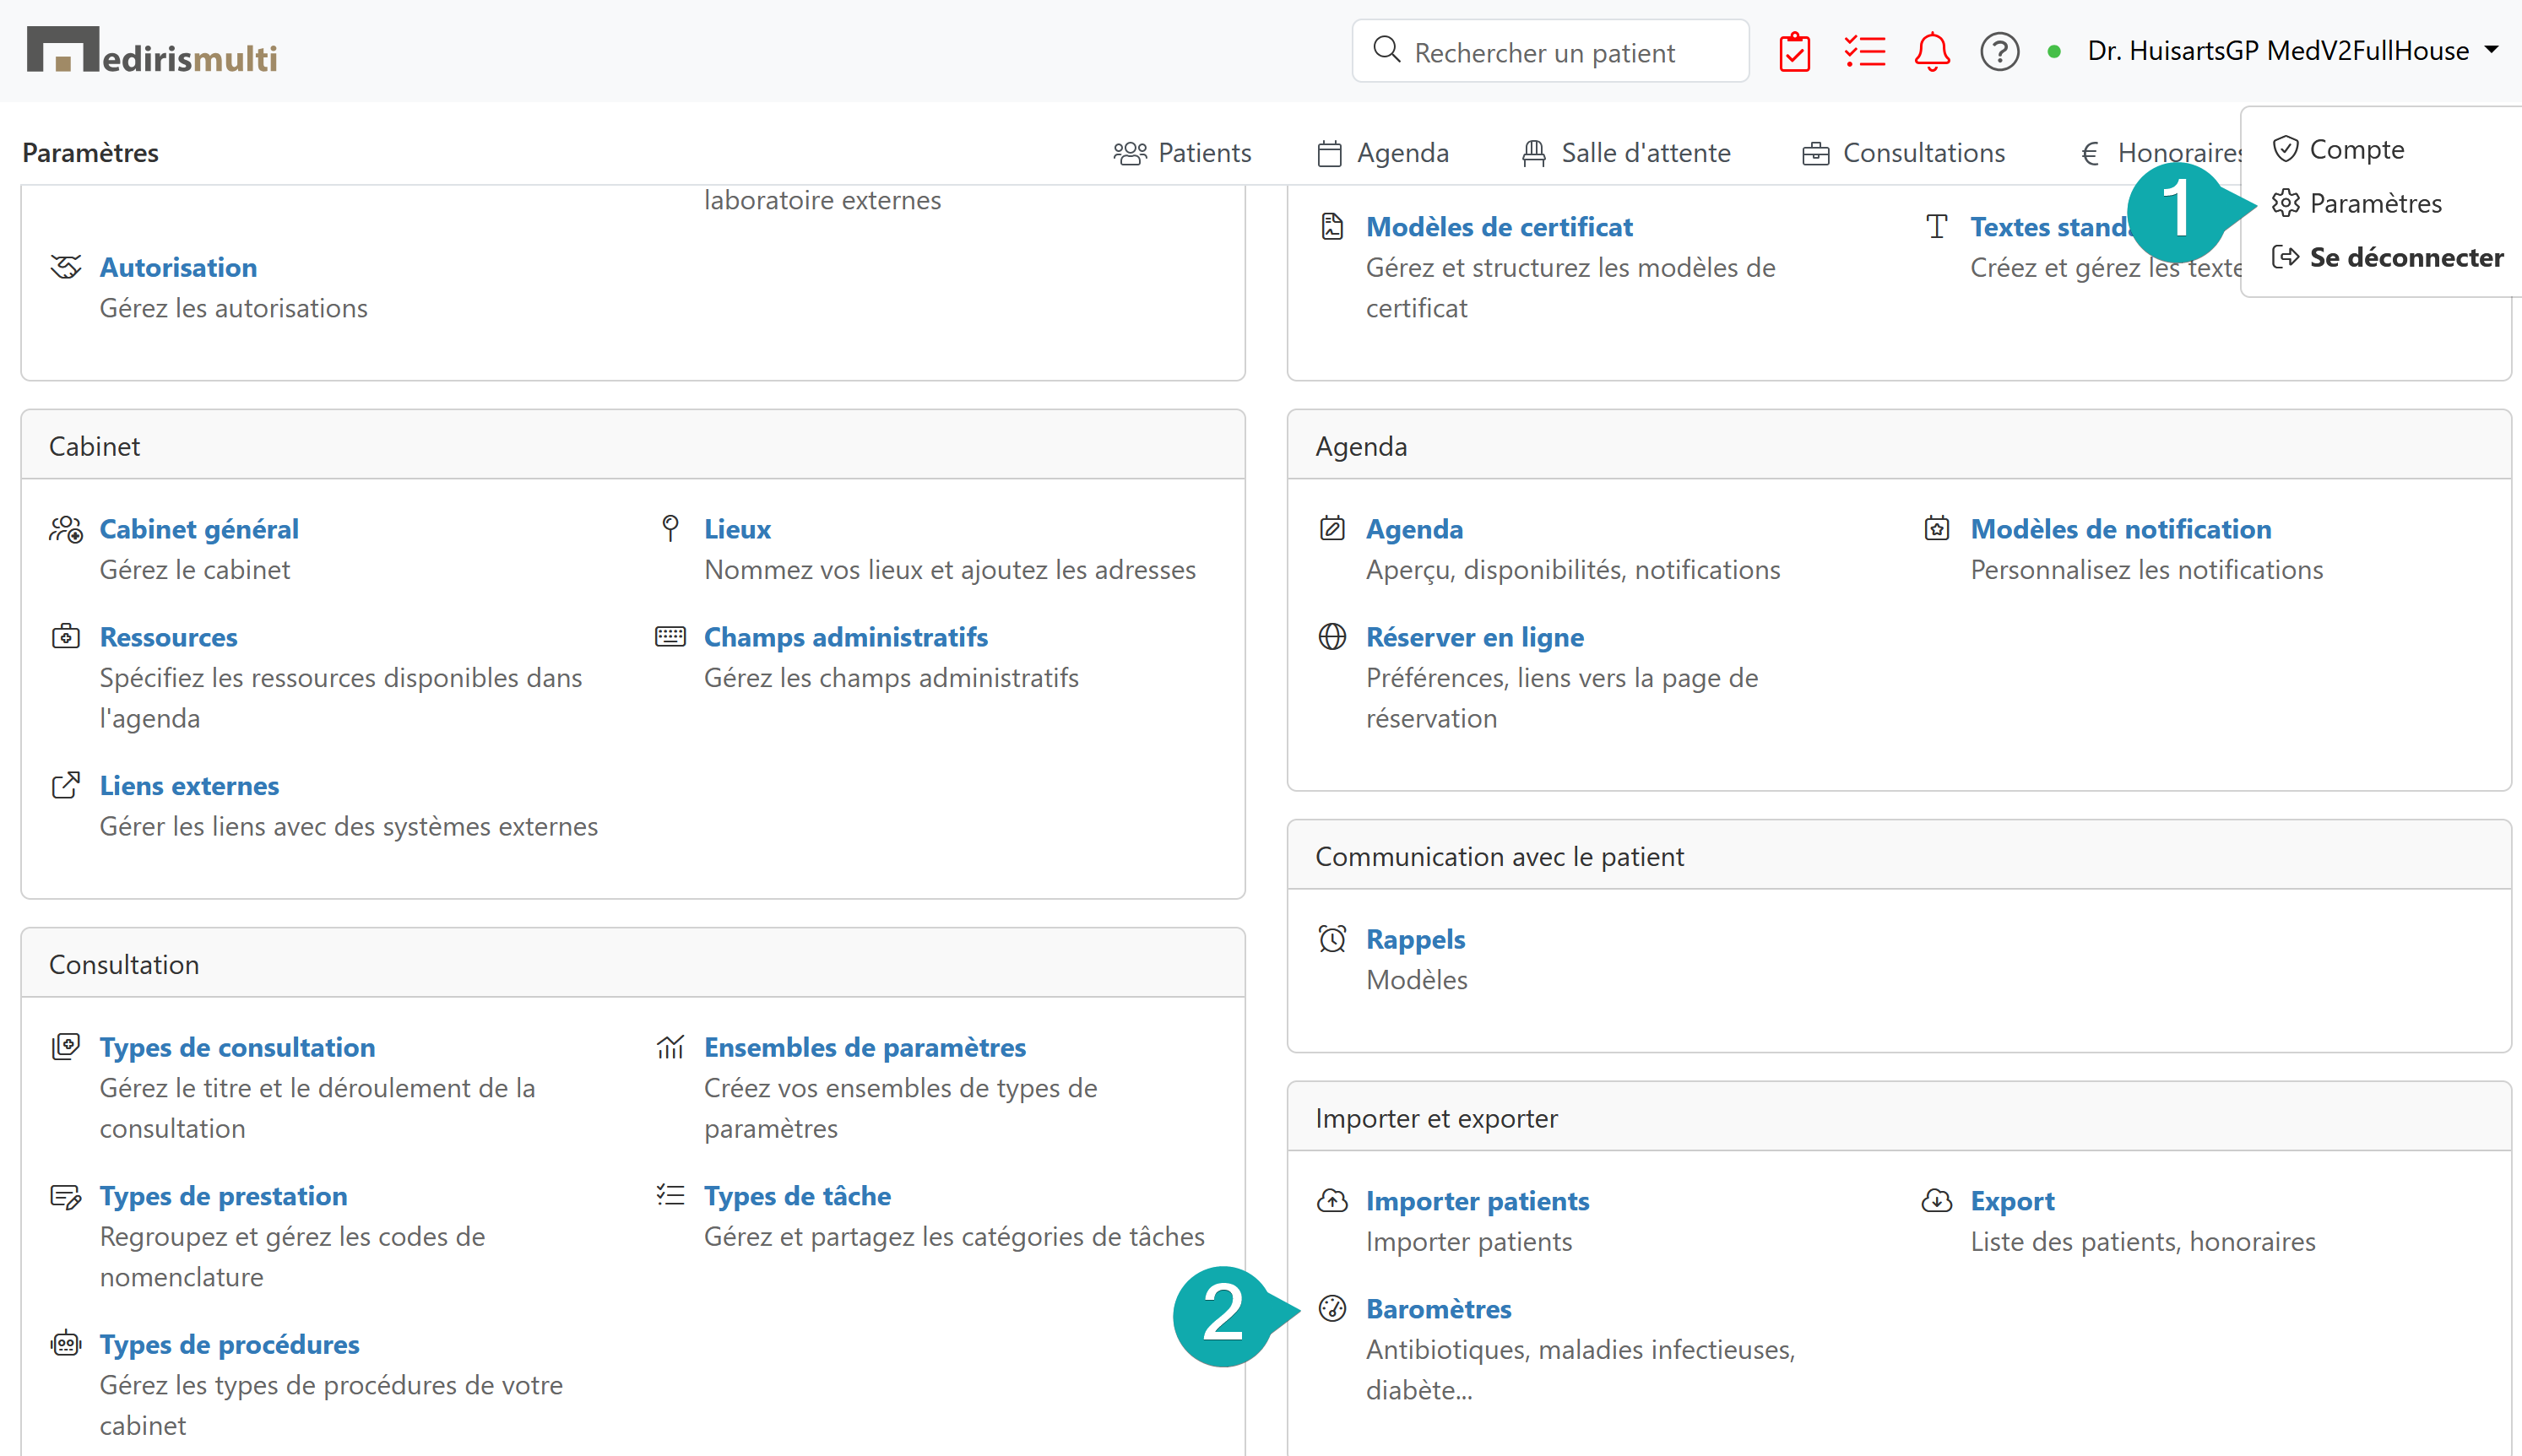The height and width of the screenshot is (1456, 2522).
Task: Open the Champs administratifs link
Action: click(845, 637)
